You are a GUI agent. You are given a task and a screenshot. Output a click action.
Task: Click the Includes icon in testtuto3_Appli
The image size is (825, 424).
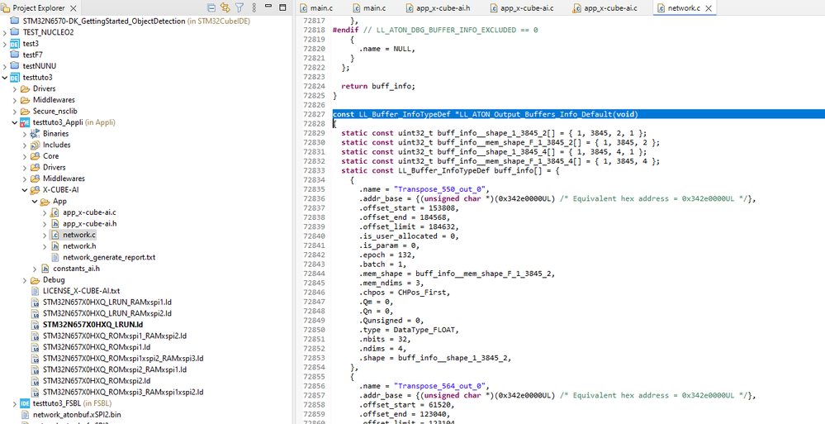35,145
